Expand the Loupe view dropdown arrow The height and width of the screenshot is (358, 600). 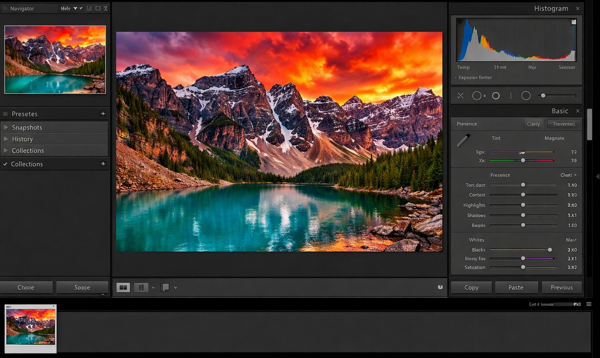175,287
